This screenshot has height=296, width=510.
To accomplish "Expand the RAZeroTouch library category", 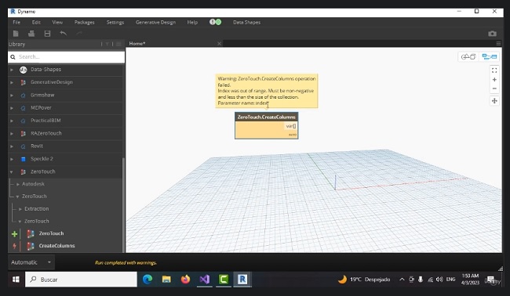I will 12,133.
